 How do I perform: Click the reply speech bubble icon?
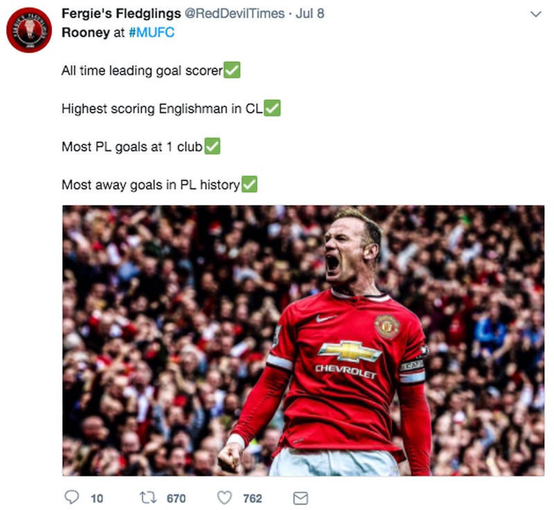point(72,498)
